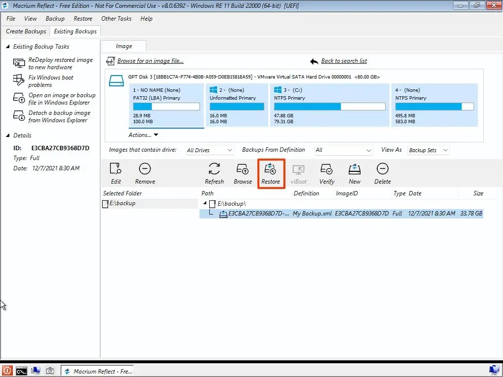
Task: Click the Size column header
Action: pyautogui.click(x=478, y=193)
